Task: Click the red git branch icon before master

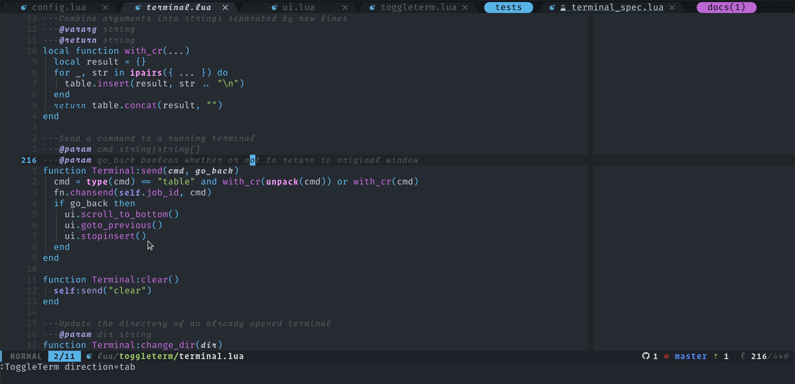Action: pyautogui.click(x=666, y=356)
